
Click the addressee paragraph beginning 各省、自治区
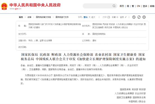79,67
